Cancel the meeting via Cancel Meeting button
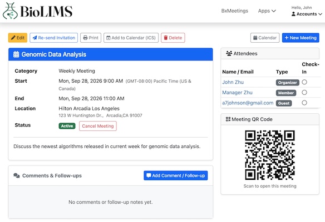325x222 pixels. click(98, 126)
